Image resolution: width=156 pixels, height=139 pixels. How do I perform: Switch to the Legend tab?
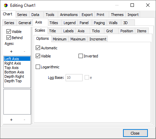pyautogui.click(x=70, y=23)
